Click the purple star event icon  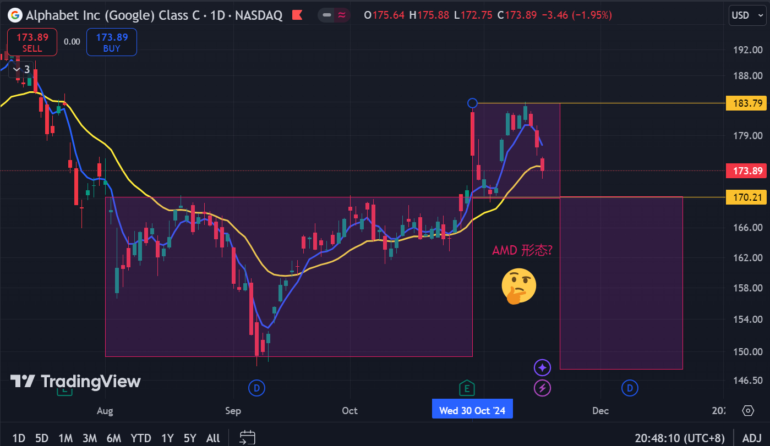543,367
